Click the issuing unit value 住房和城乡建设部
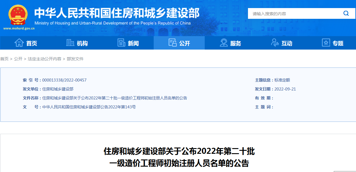Screen dimensions: 356x172 coord(58,89)
